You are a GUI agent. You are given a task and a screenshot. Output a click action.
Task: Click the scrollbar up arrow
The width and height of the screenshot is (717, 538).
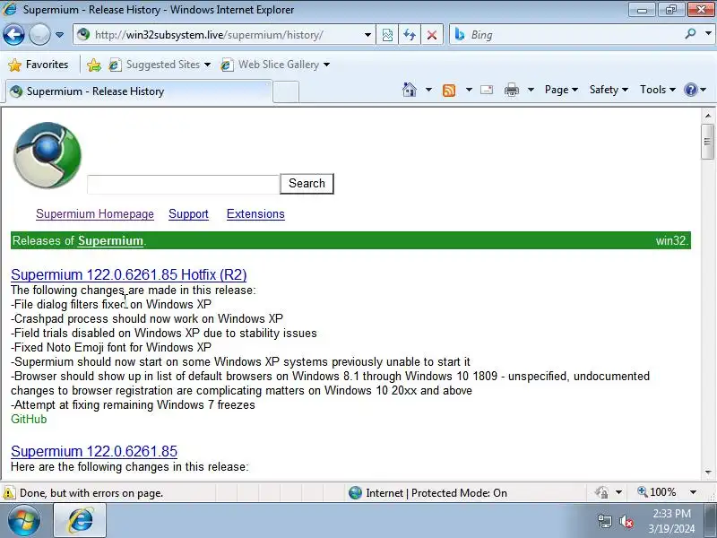click(708, 116)
